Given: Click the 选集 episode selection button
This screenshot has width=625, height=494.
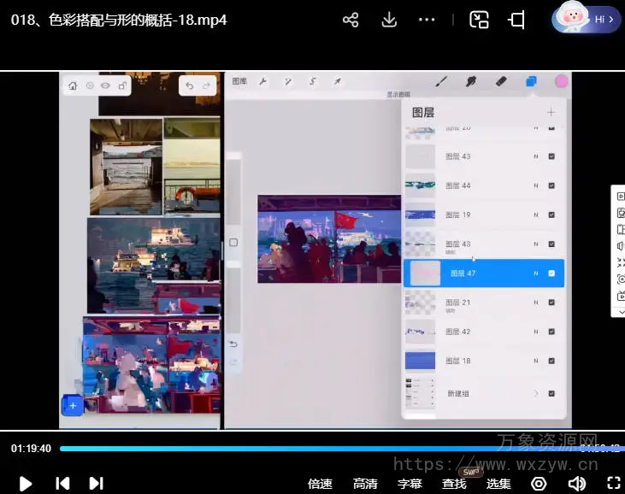Looking at the screenshot, I should coord(498,484).
